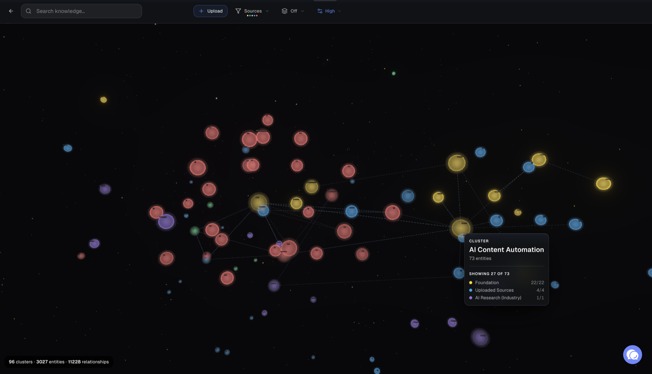Expand the Sources dropdown chevron
This screenshot has height=374, width=652.
coord(267,11)
